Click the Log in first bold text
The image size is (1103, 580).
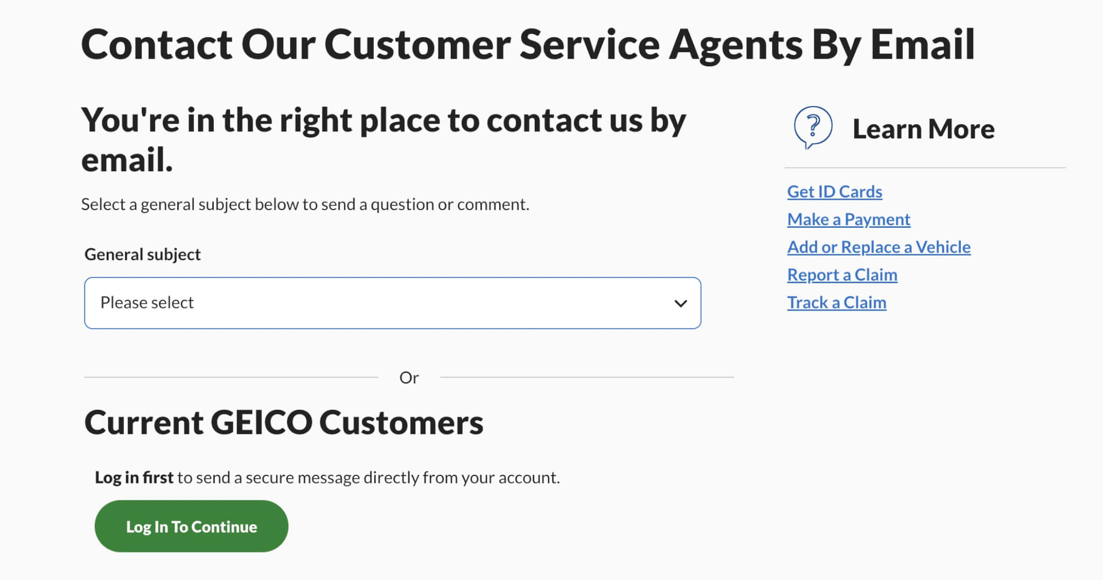pyautogui.click(x=134, y=477)
